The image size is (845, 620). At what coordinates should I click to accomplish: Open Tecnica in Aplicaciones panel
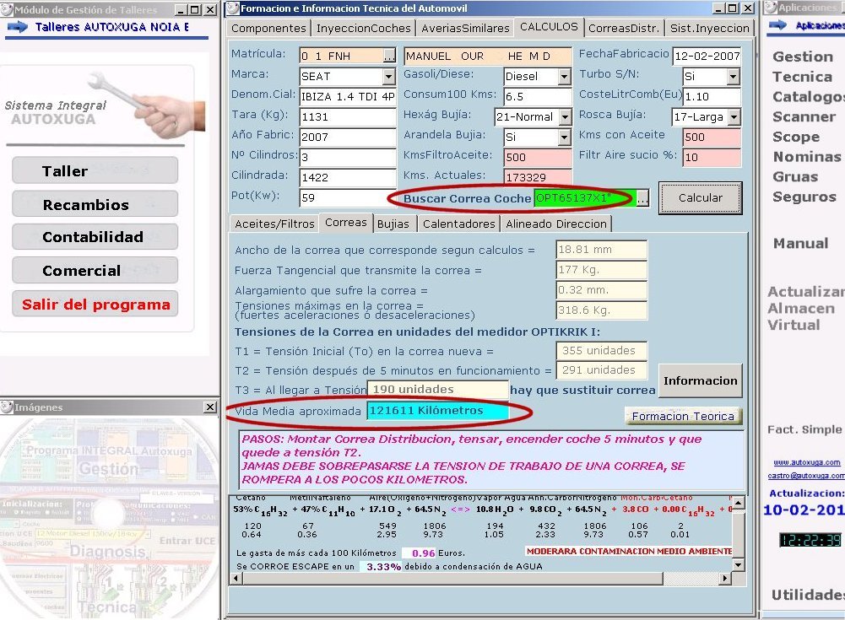coord(802,77)
